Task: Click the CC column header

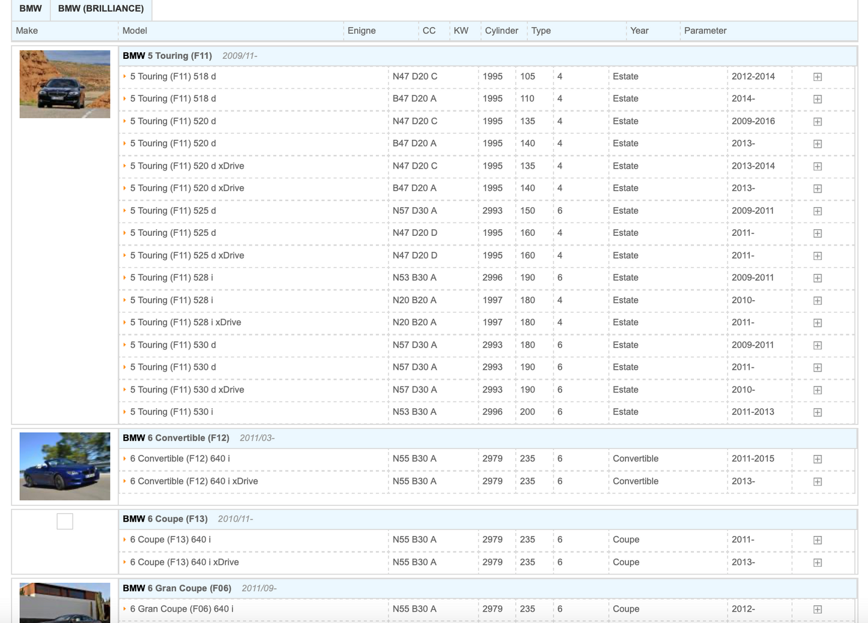Action: 429,31
